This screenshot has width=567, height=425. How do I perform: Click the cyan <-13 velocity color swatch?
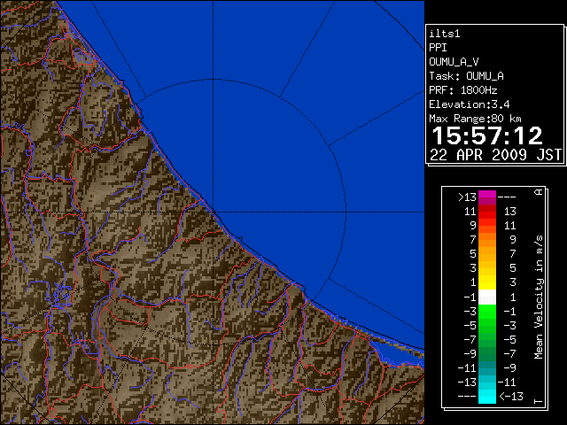[487, 397]
